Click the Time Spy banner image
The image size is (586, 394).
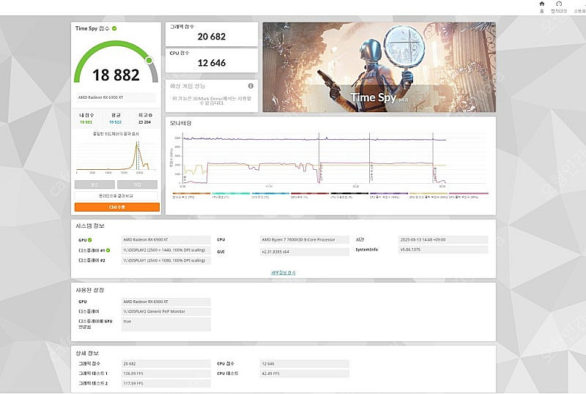point(379,67)
